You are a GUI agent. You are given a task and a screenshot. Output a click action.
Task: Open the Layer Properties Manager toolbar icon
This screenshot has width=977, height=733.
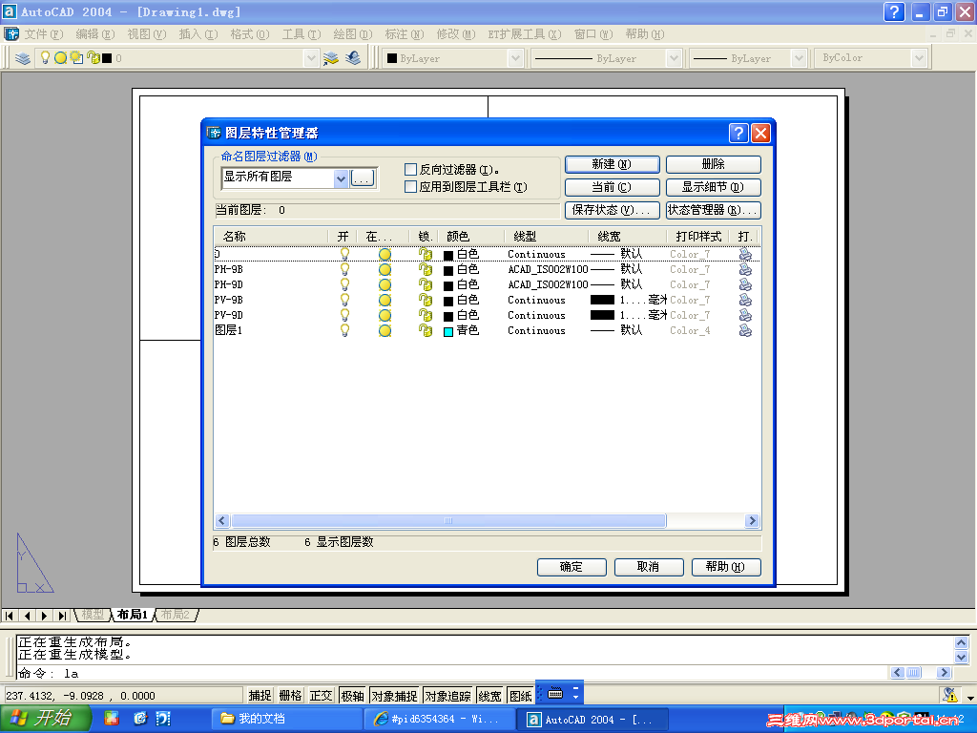[23, 58]
